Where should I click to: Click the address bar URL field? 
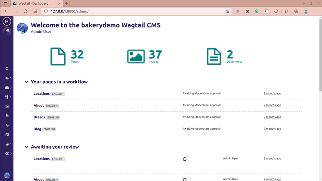pyautogui.click(x=136, y=11)
